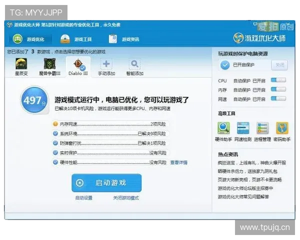The image size is (300, 240).
Task: Open 查看详情 link
Action: [178, 162]
